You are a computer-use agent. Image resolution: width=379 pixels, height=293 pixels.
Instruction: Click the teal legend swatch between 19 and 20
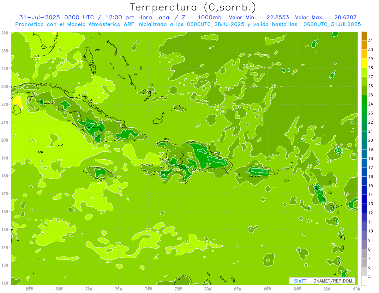coord(364,145)
